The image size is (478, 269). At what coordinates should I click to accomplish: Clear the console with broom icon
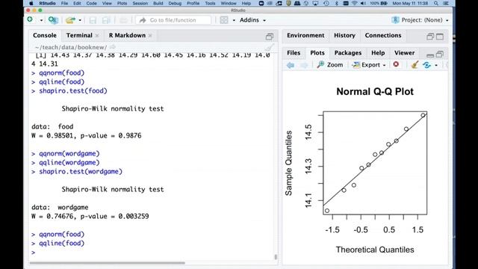coord(269,47)
